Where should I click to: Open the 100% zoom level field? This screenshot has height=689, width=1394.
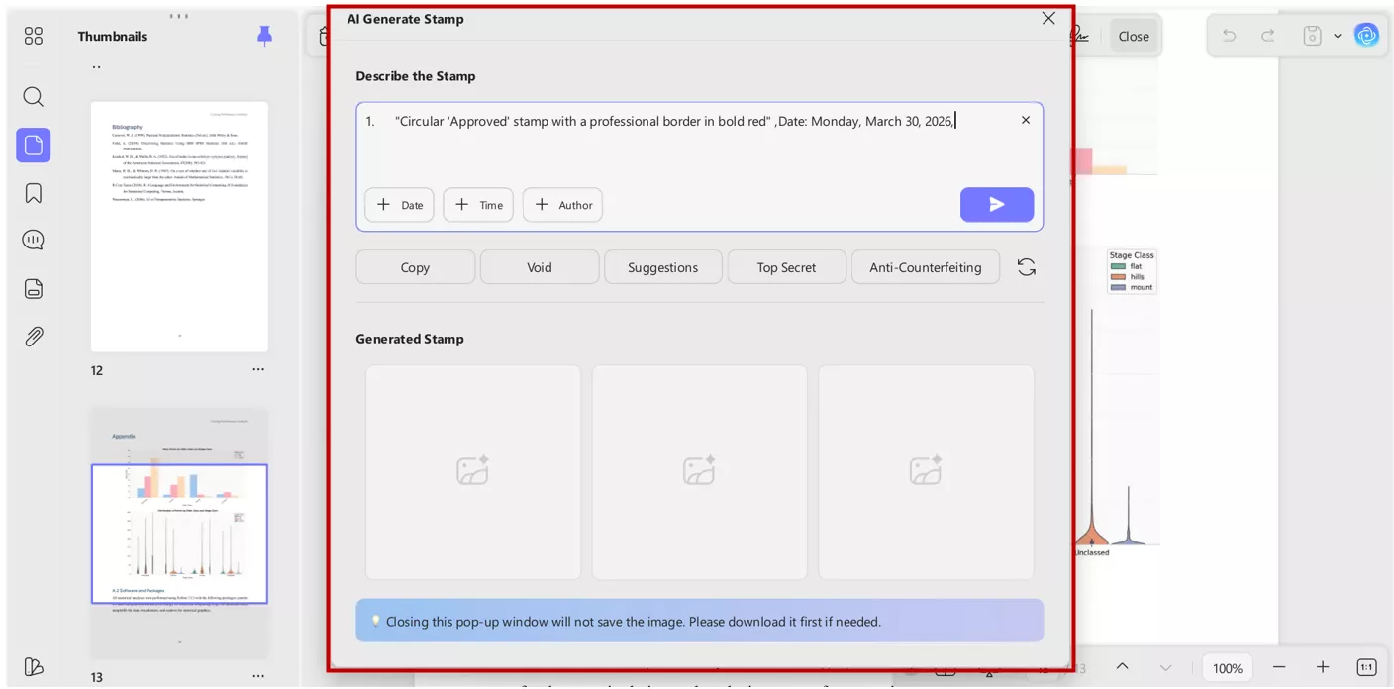pyautogui.click(x=1228, y=668)
